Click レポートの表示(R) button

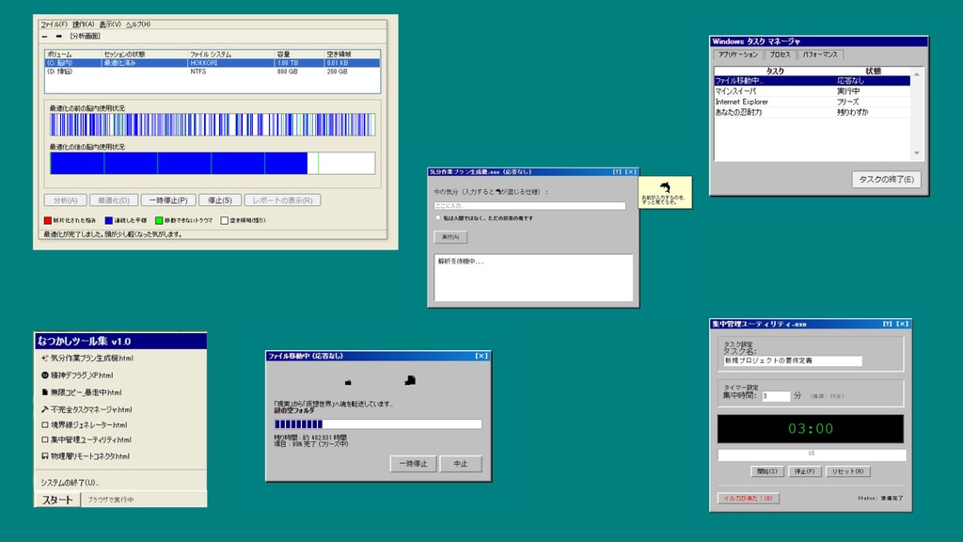pyautogui.click(x=282, y=200)
